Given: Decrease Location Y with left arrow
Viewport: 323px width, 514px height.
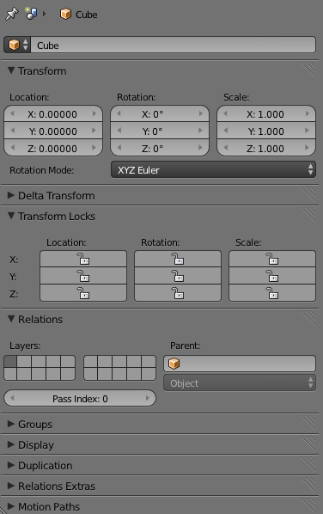Looking at the screenshot, I should tap(12, 131).
